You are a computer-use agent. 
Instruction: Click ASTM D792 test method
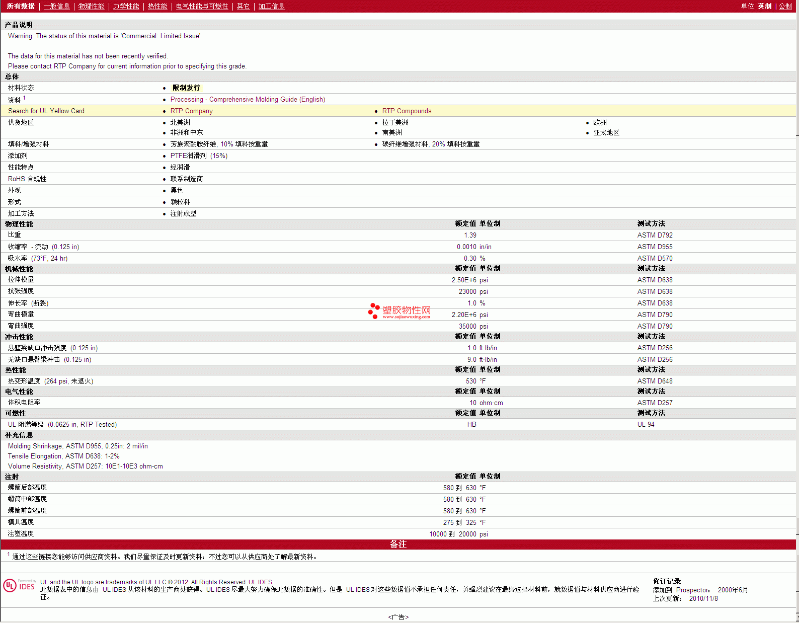click(655, 235)
